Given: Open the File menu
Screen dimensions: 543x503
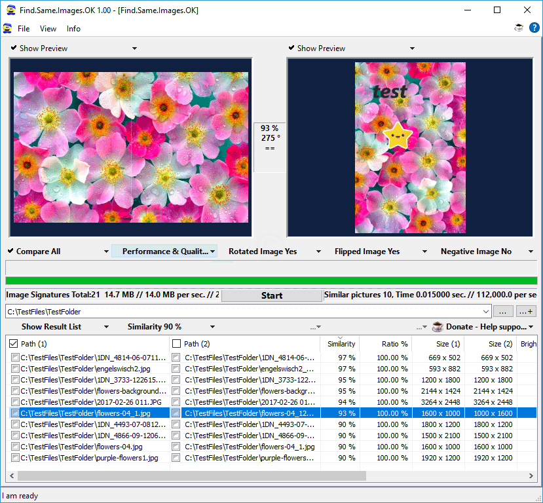Looking at the screenshot, I should click(x=24, y=29).
